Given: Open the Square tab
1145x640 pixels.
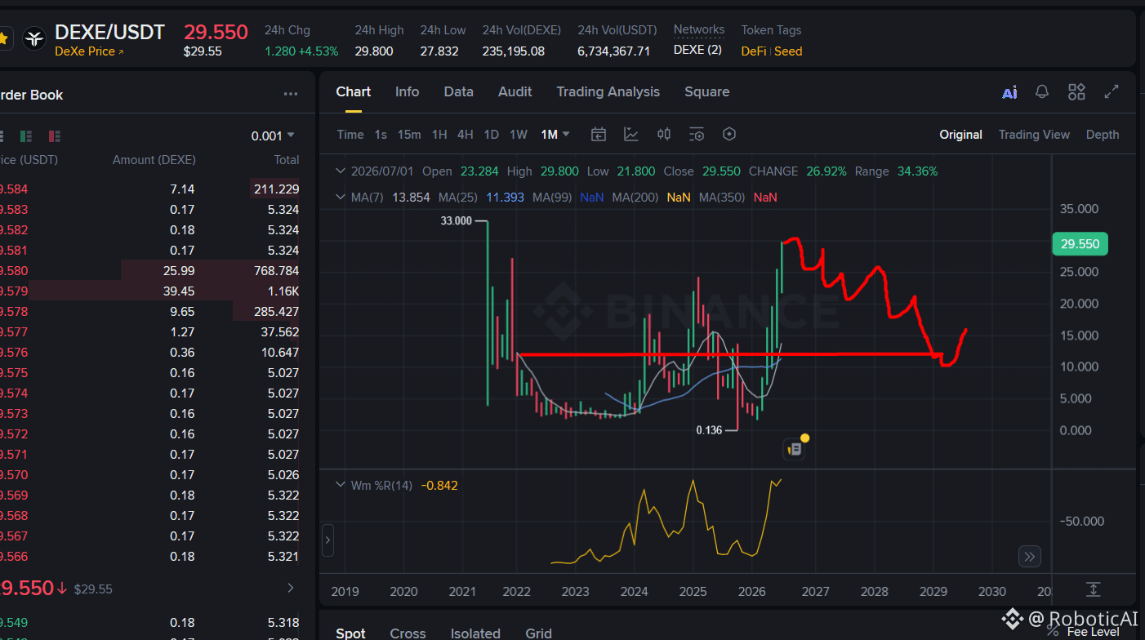Looking at the screenshot, I should [706, 92].
